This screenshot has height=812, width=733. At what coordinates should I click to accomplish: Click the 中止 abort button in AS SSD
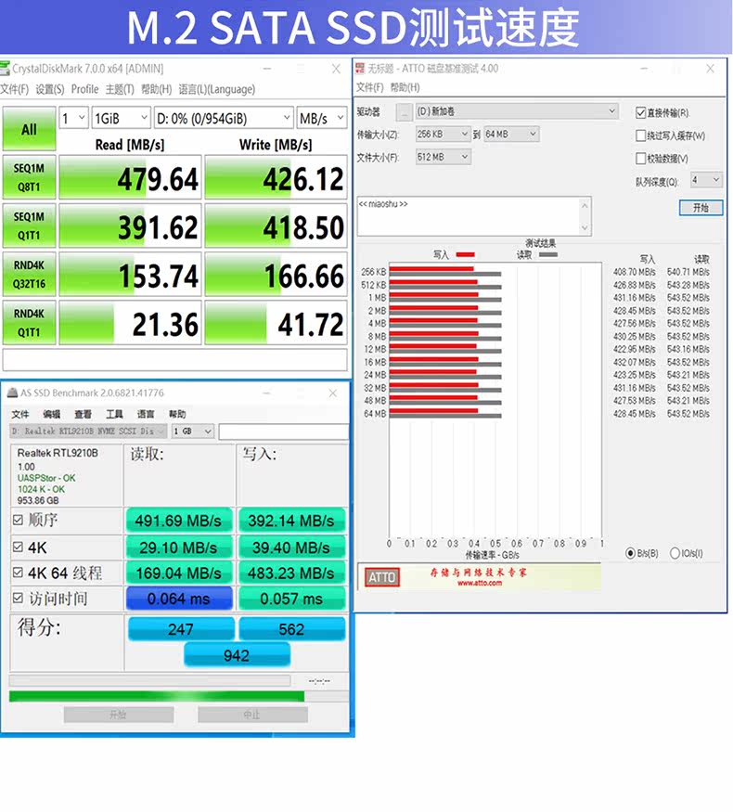252,715
